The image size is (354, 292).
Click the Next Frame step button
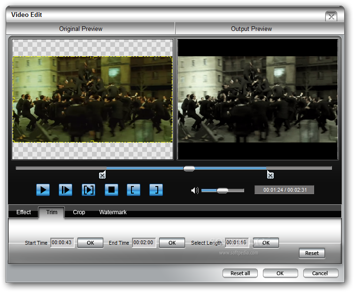[x=65, y=190]
